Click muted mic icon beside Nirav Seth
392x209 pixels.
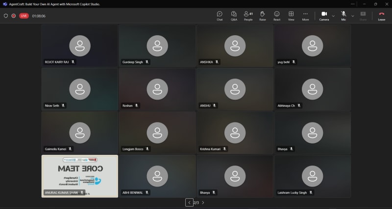tap(63, 105)
